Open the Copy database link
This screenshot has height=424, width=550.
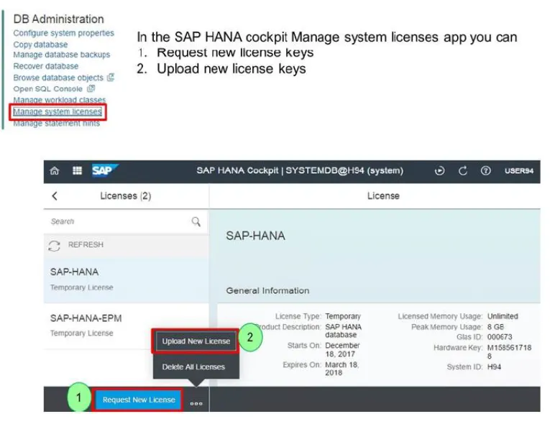point(40,45)
